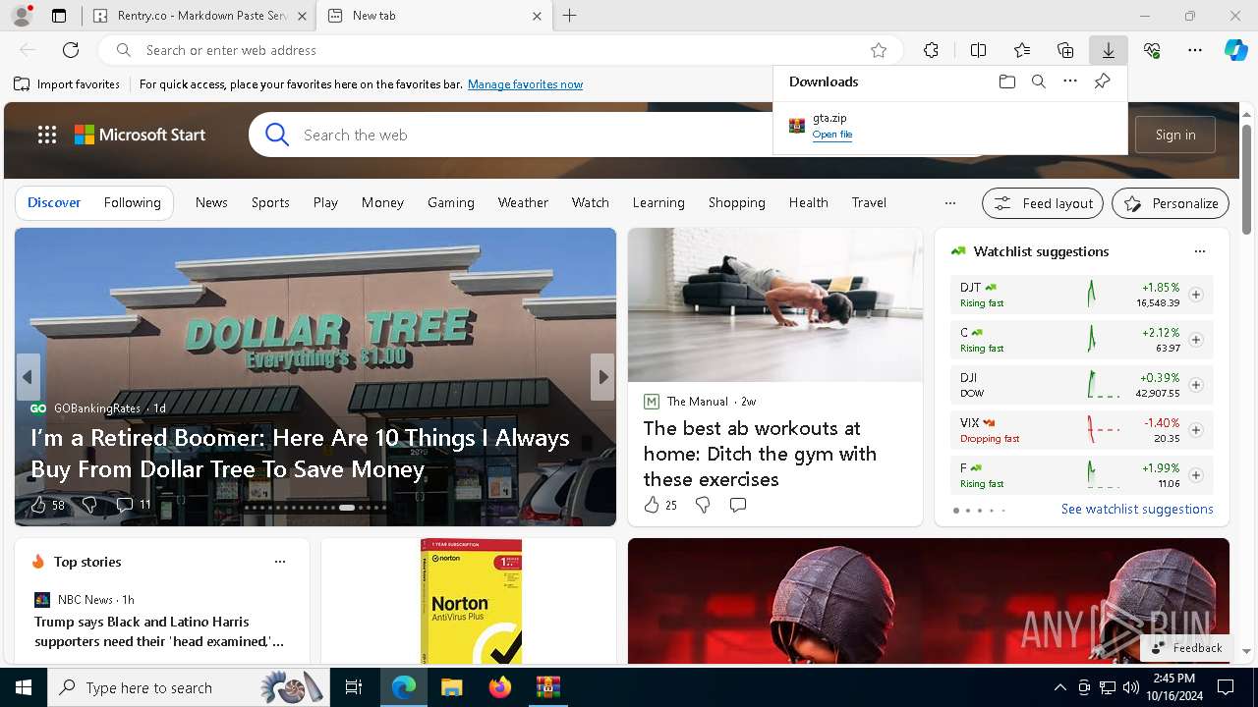Open the Shopping category

[x=736, y=202]
